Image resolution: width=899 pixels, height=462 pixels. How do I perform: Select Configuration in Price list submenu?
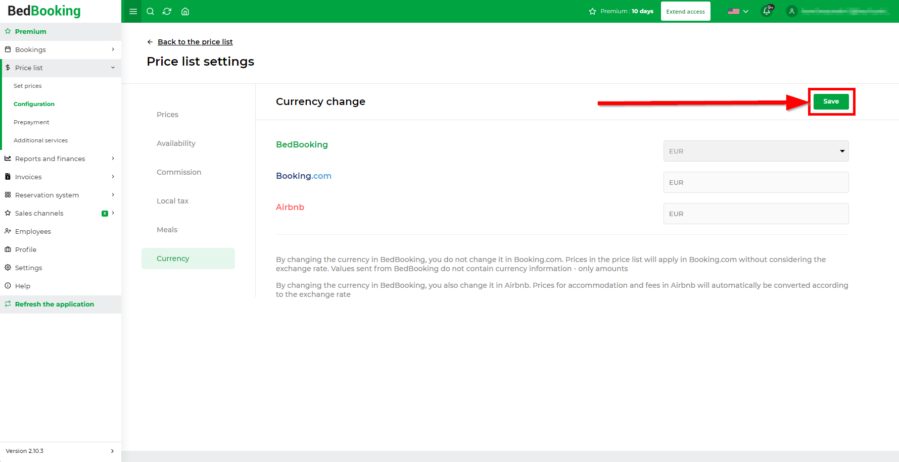[34, 104]
